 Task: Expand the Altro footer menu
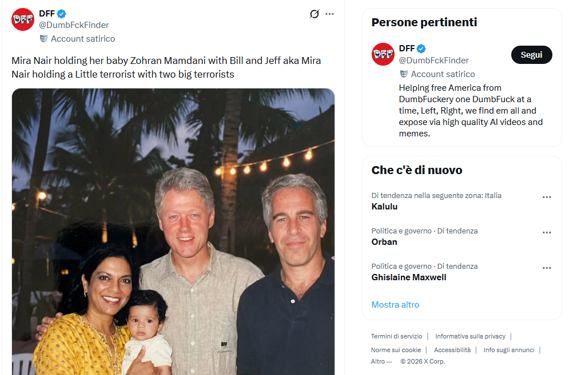(x=381, y=361)
